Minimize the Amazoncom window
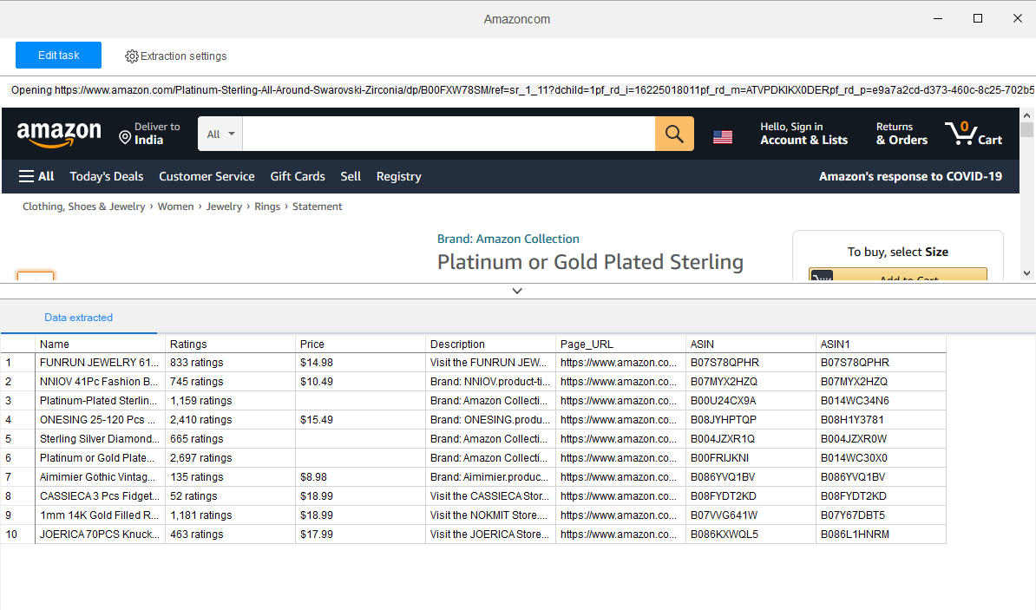 click(x=938, y=18)
